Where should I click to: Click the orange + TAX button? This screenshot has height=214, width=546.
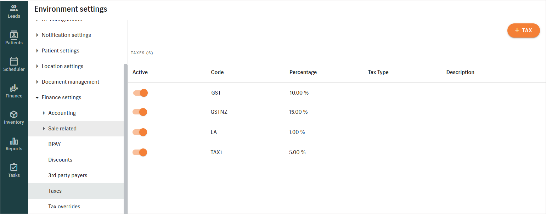tap(523, 30)
